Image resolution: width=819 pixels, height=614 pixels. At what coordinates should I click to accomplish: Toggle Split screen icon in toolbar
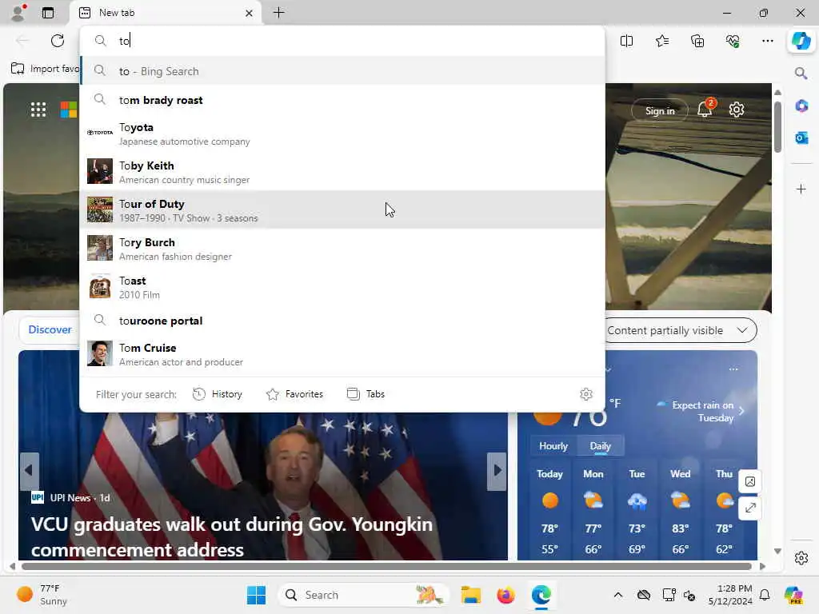click(x=626, y=41)
